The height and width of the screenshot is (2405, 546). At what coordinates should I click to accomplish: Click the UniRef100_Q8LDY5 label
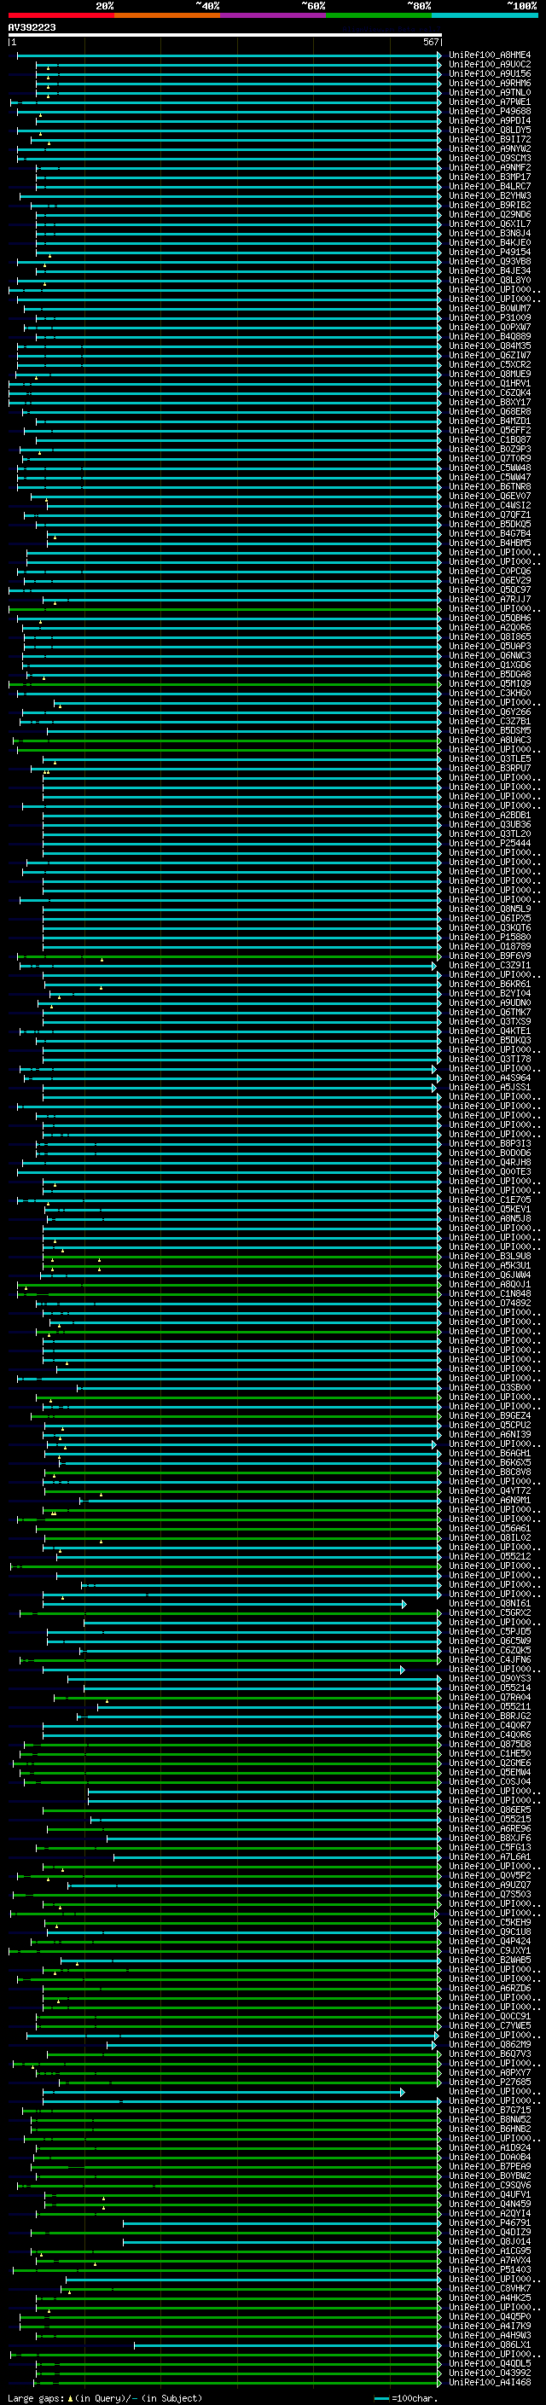tap(490, 130)
